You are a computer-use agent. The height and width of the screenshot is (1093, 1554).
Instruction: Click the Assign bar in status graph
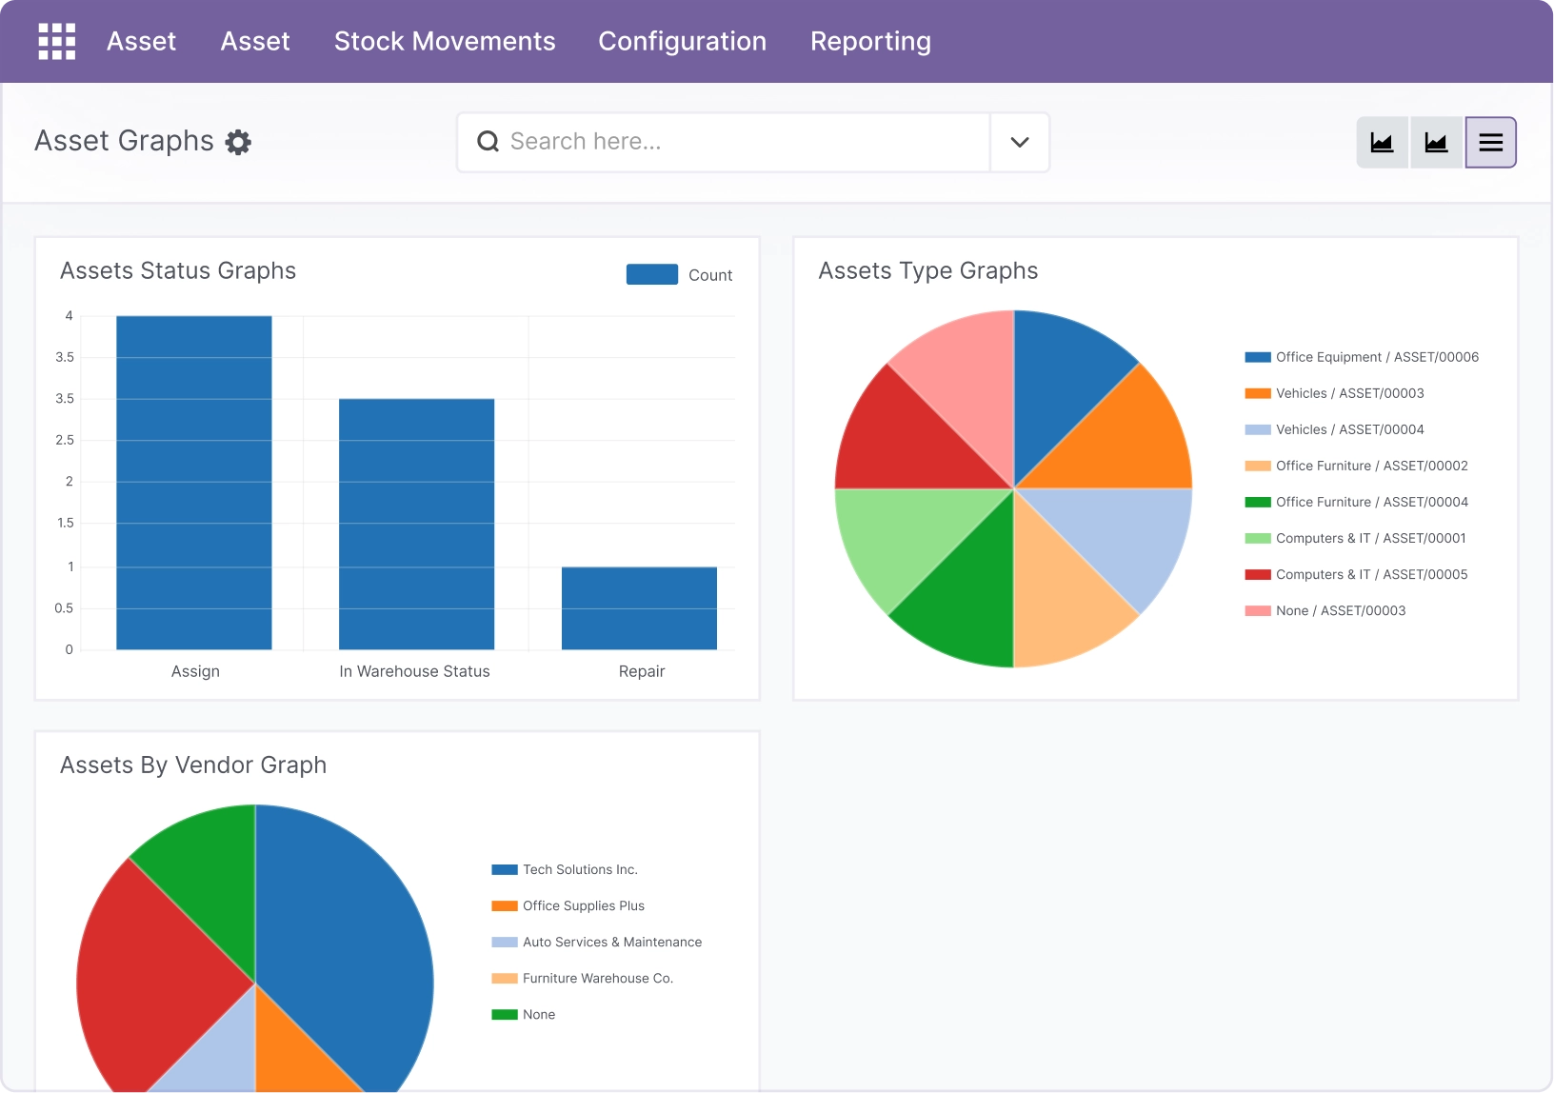[x=194, y=483]
